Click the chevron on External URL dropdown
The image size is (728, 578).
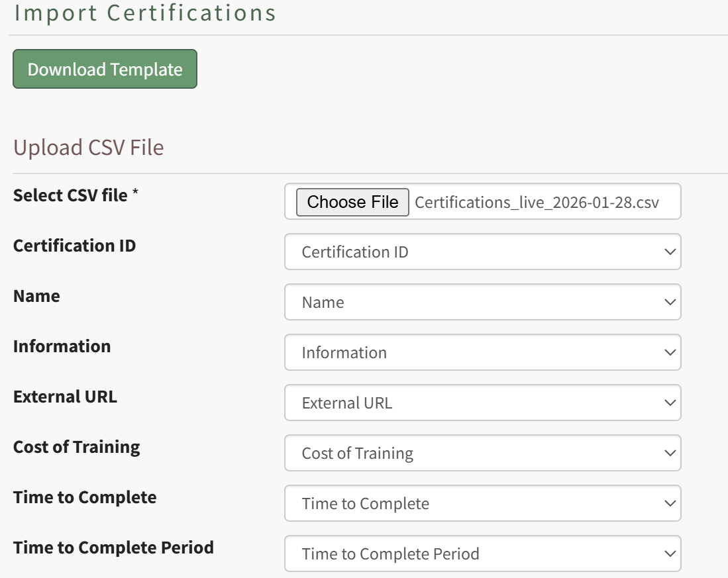click(670, 403)
